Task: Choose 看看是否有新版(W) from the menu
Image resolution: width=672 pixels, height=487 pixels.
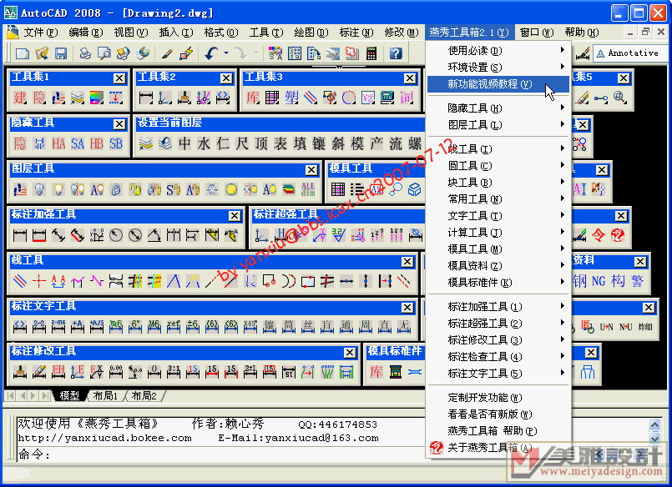Action: (x=499, y=414)
